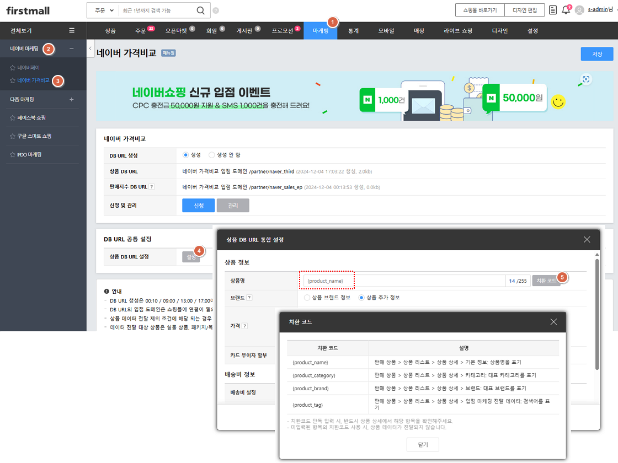Viewport: 618px width, 463px height.
Task: Open 구글 스마트 쇼핑 in the sidebar
Action: coord(34,136)
